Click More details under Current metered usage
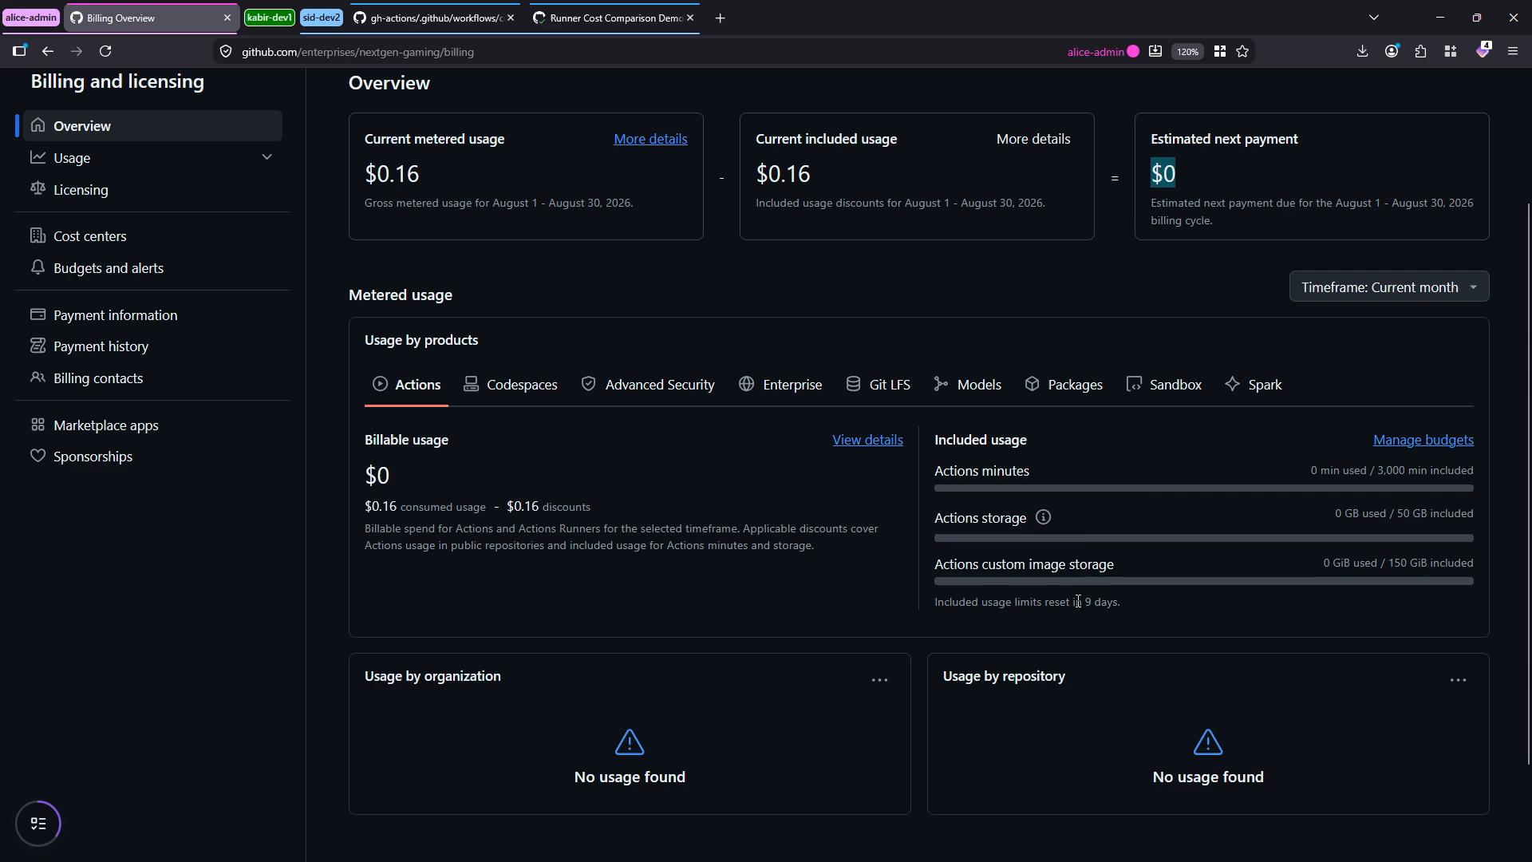1532x862 pixels. 650,139
